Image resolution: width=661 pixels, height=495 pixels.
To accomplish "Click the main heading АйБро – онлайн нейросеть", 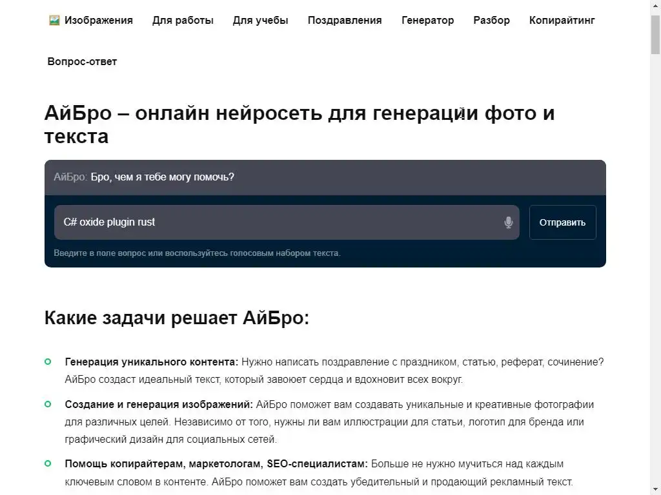I will pos(300,124).
